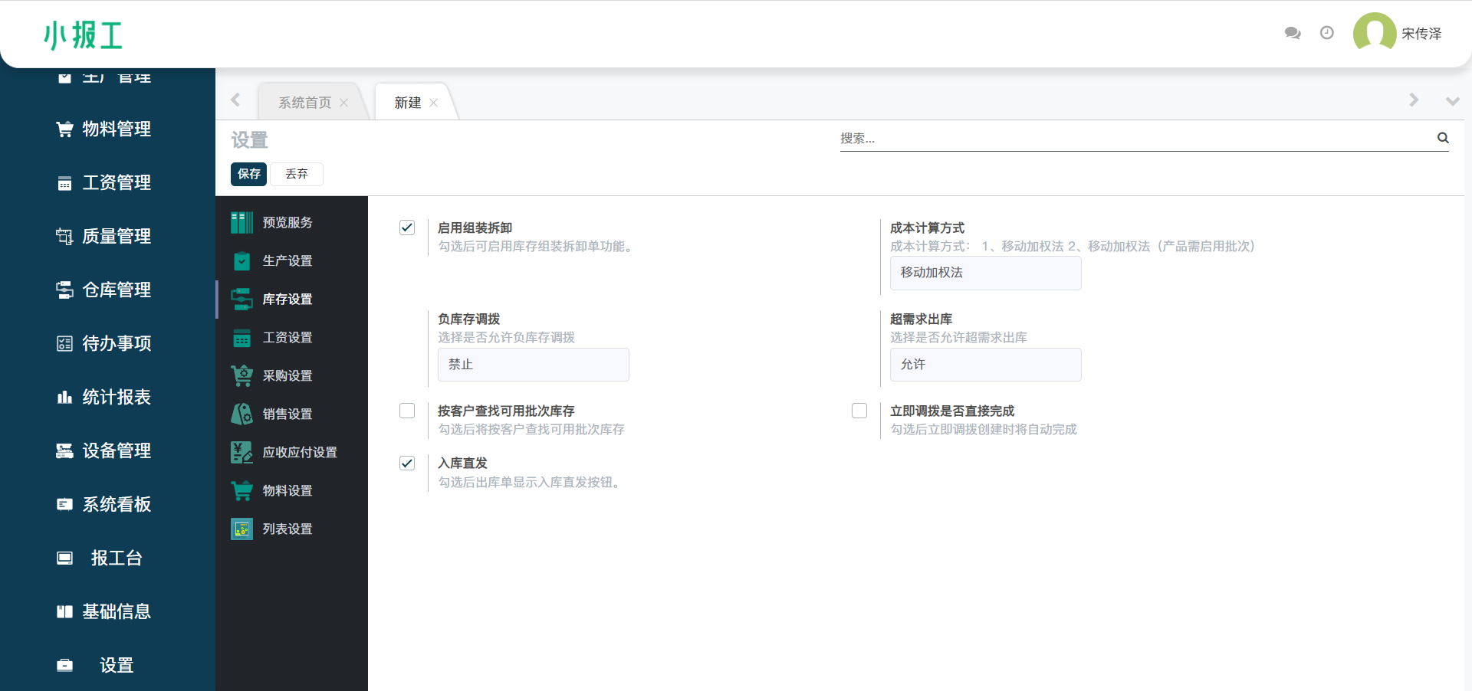Screen dimensions: 1472x691
Task: Click the 保存 button
Action: (x=248, y=174)
